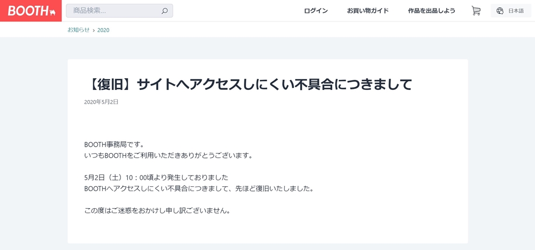The height and width of the screenshot is (250, 535).
Task: Open the 2020 breadcrumb link
Action: click(x=103, y=30)
